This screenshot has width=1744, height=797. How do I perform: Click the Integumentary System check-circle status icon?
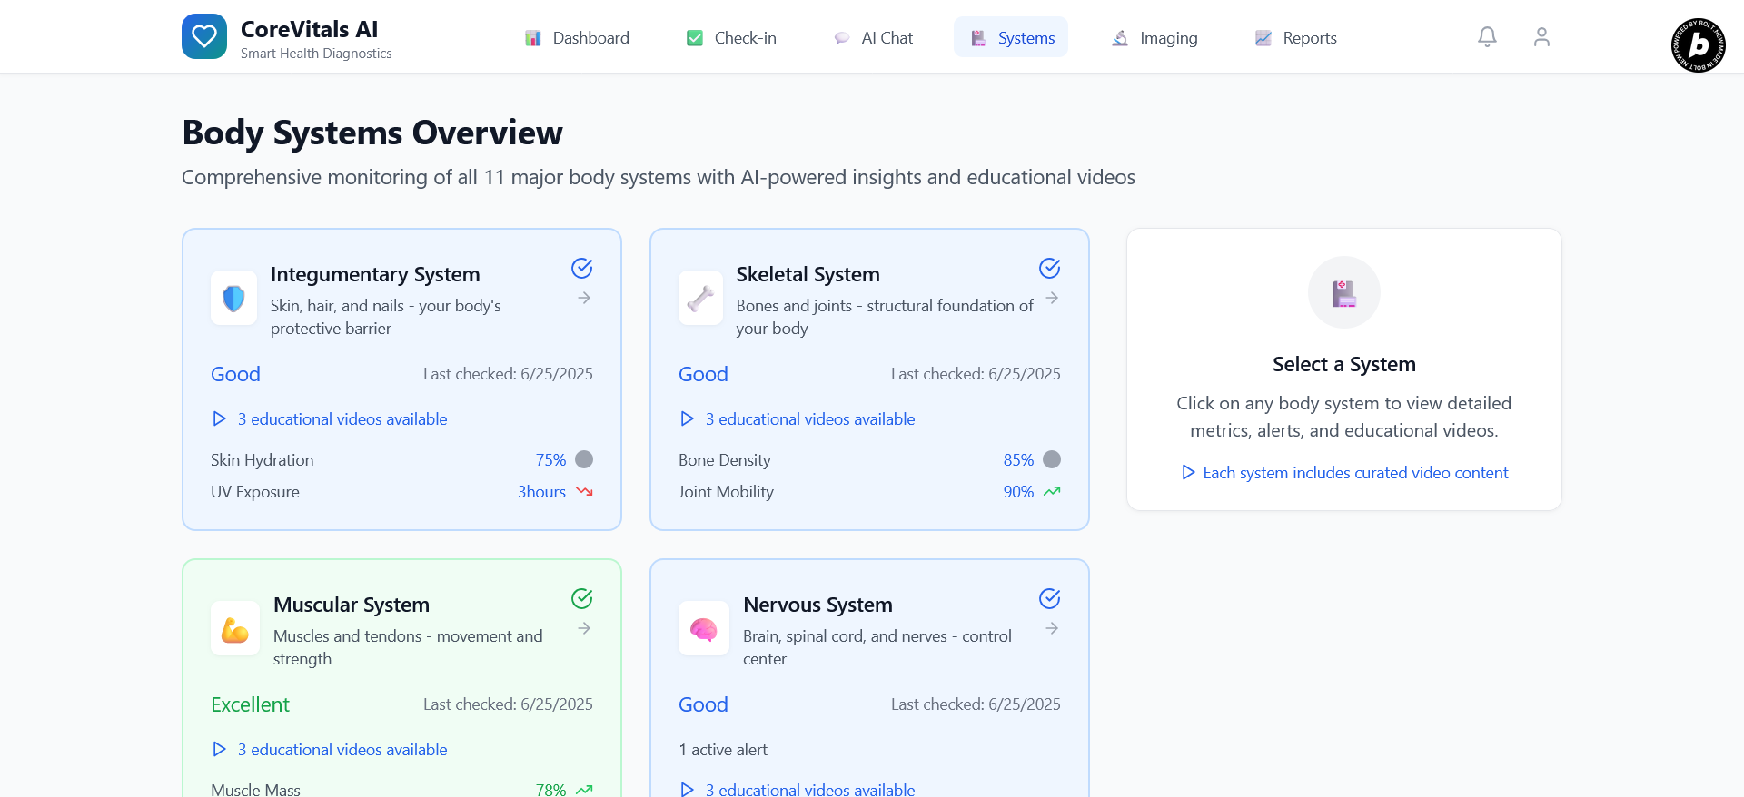click(x=582, y=268)
